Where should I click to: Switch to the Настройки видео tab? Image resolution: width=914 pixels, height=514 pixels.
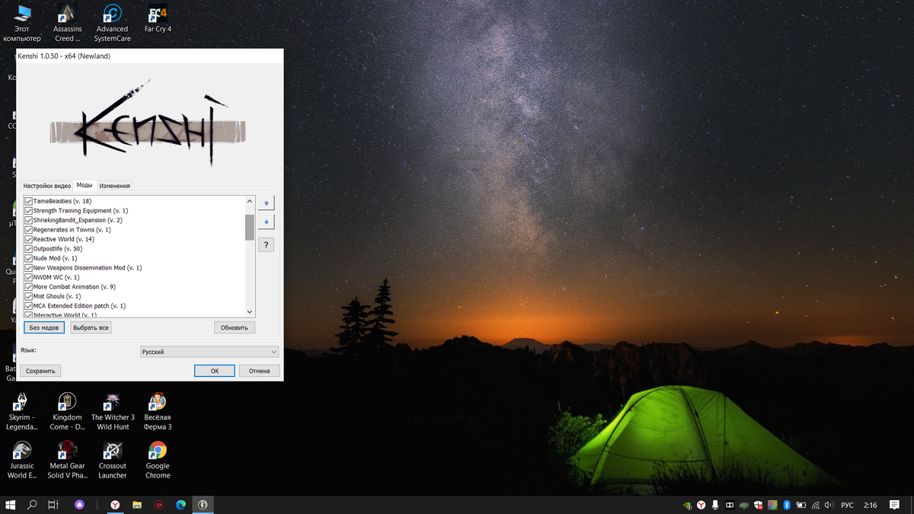tap(46, 186)
